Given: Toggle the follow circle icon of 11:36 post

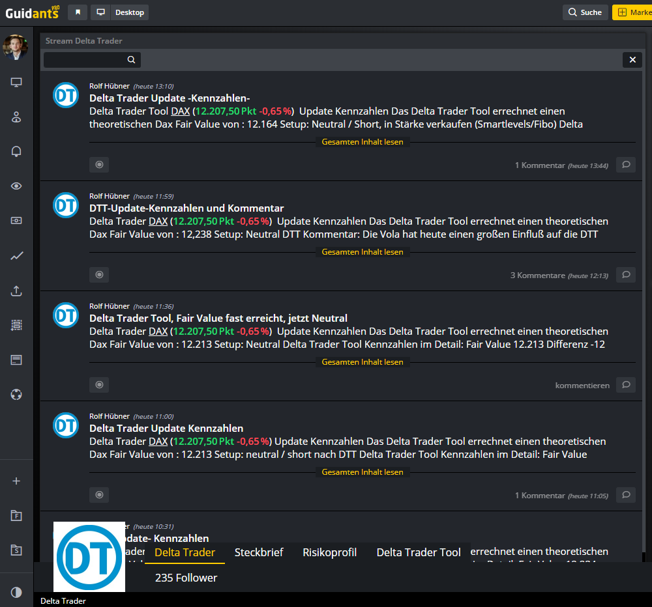Looking at the screenshot, I should (99, 385).
